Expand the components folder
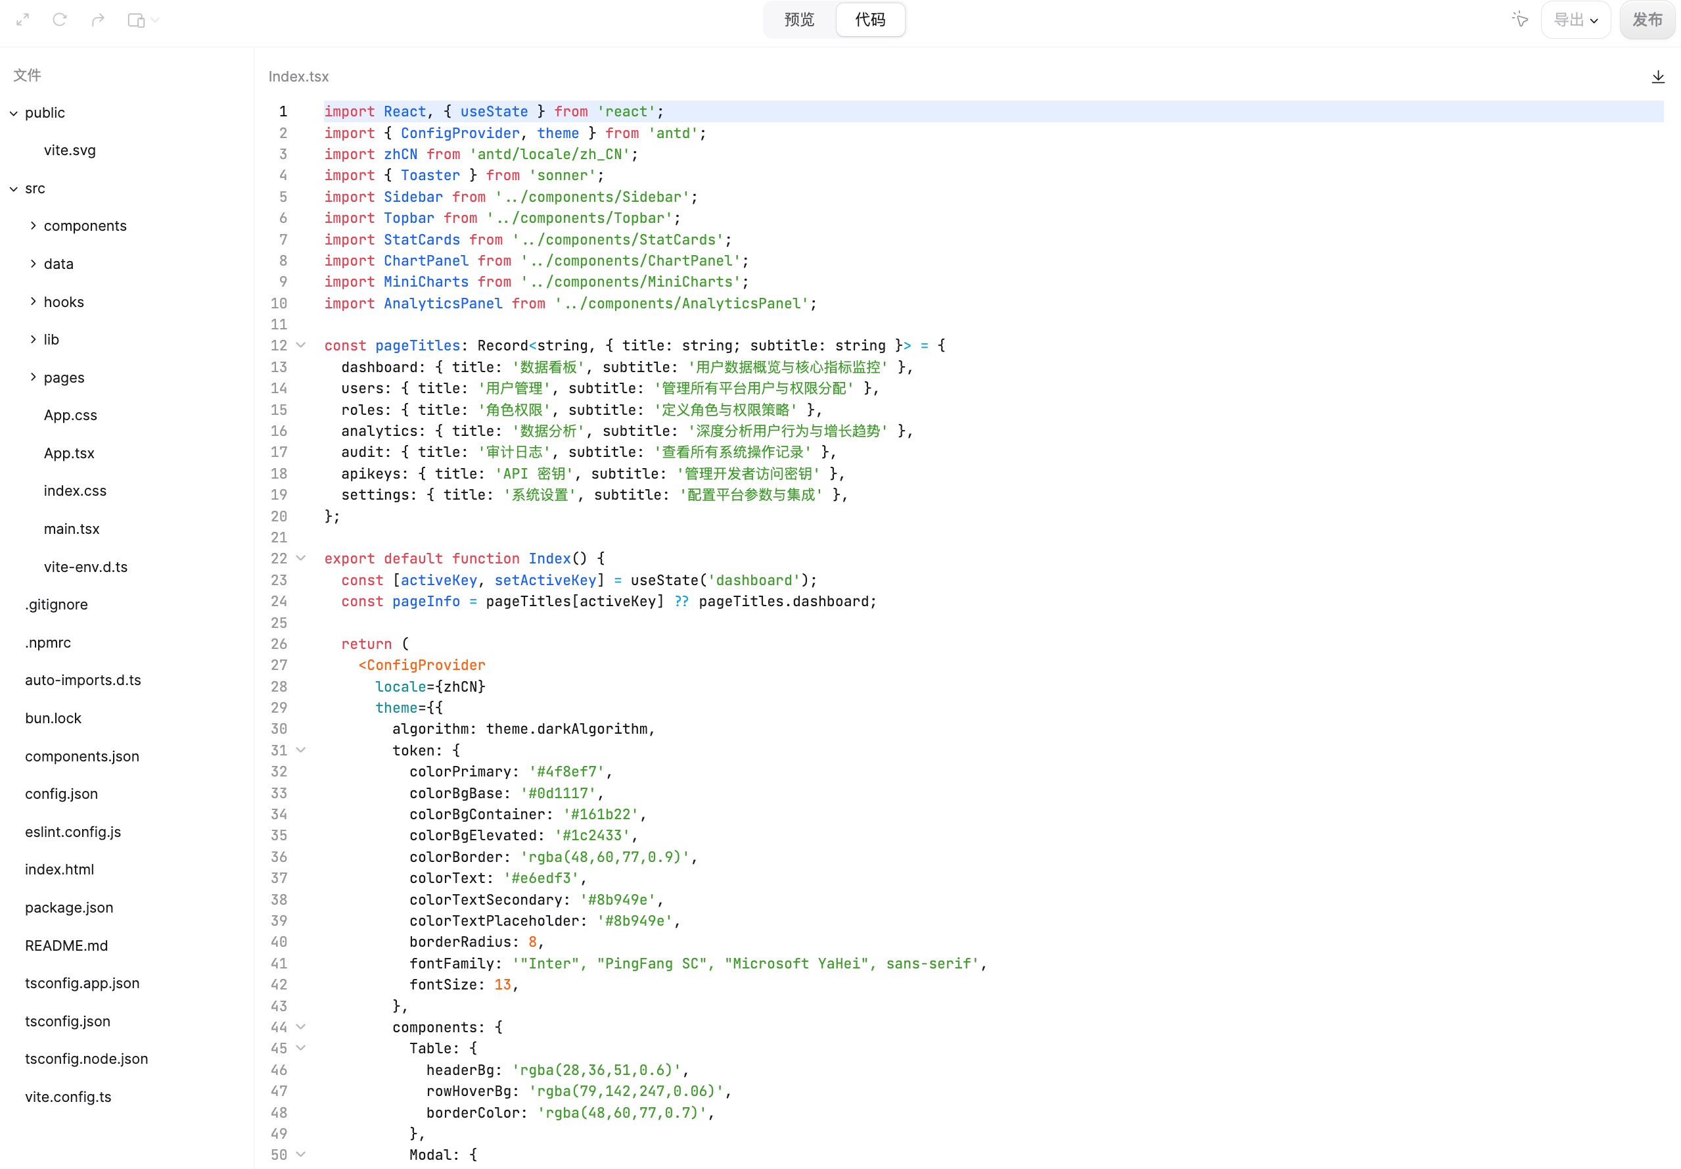The image size is (1681, 1169). pyautogui.click(x=33, y=226)
